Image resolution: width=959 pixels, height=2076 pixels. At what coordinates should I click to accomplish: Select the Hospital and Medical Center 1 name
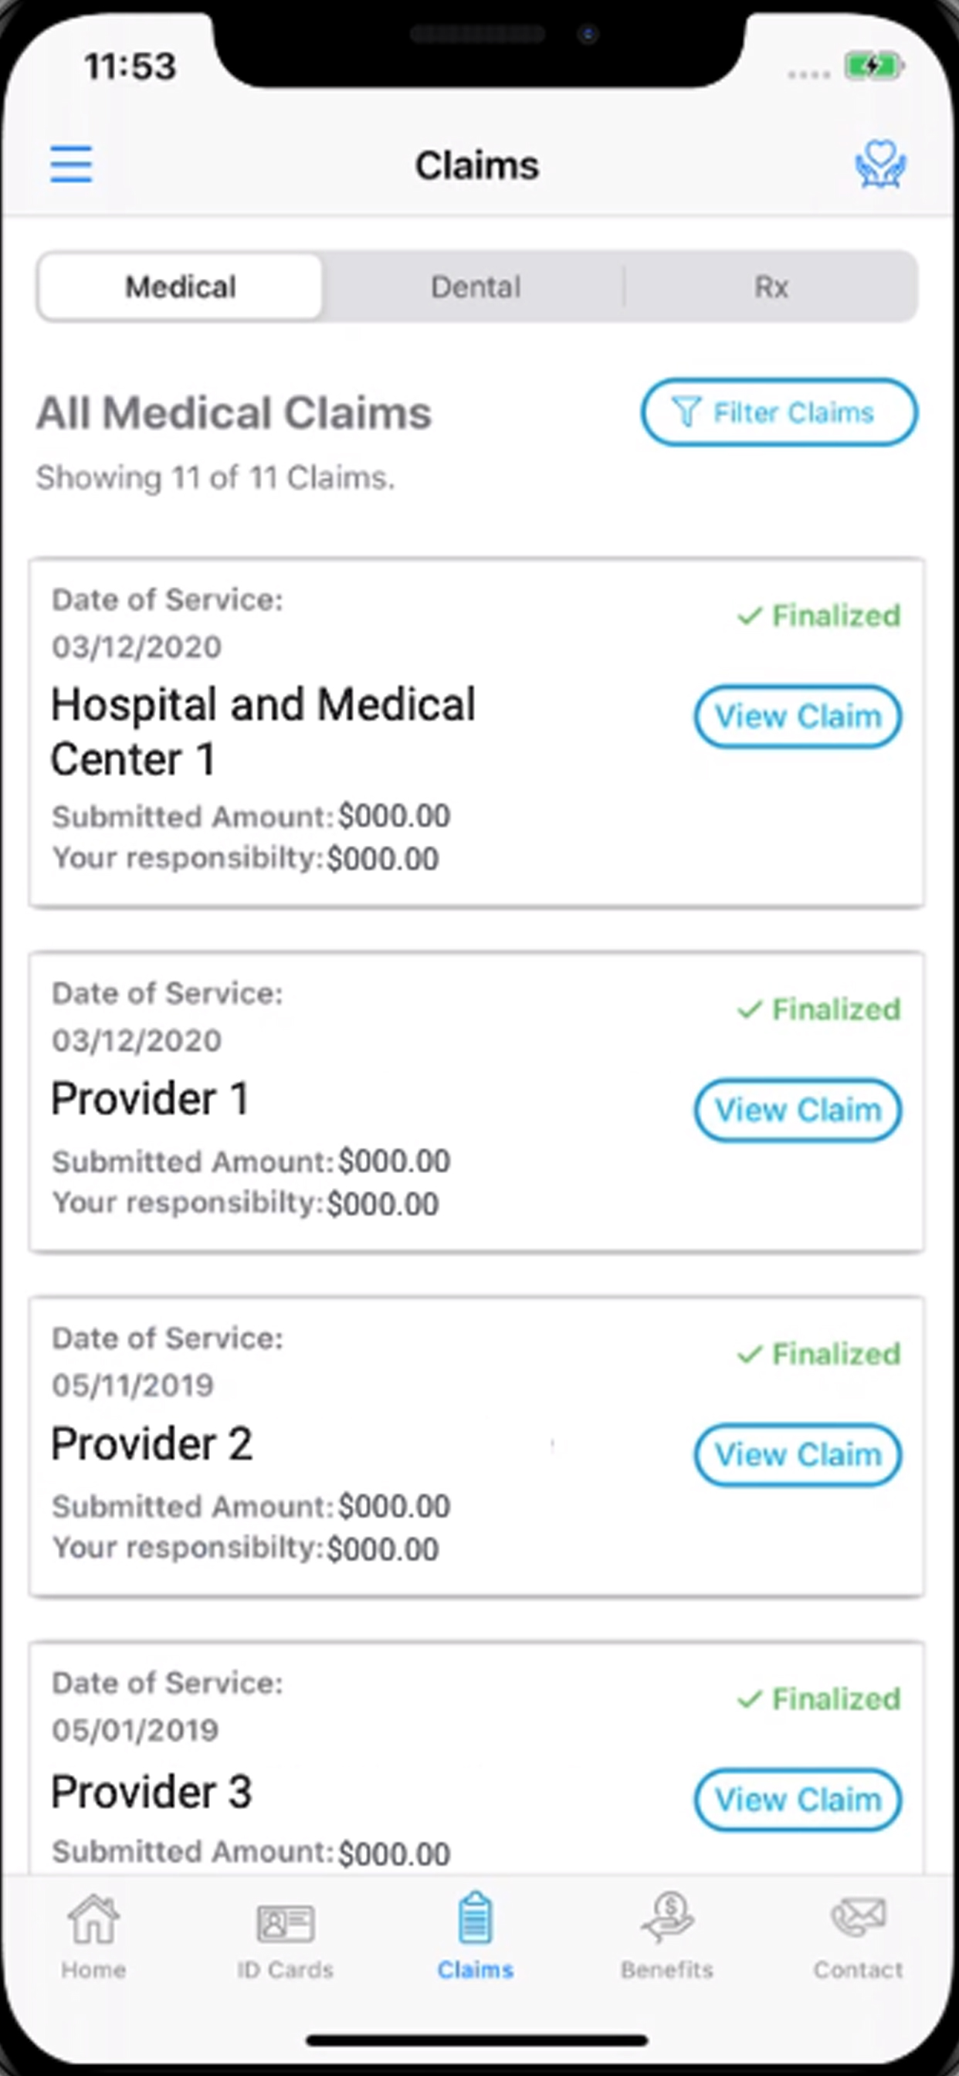coord(263,731)
